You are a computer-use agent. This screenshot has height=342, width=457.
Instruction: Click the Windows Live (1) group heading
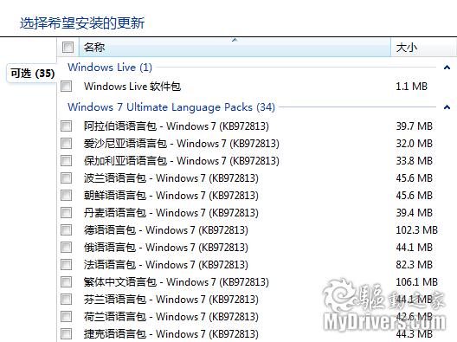pyautogui.click(x=110, y=68)
